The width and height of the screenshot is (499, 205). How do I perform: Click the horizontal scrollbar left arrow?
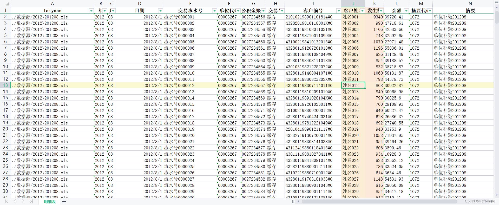tap(298, 201)
